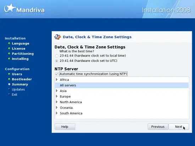Click the dim bullet beside Exit
Viewport: 195px width, 146px height.
(x=9, y=94)
